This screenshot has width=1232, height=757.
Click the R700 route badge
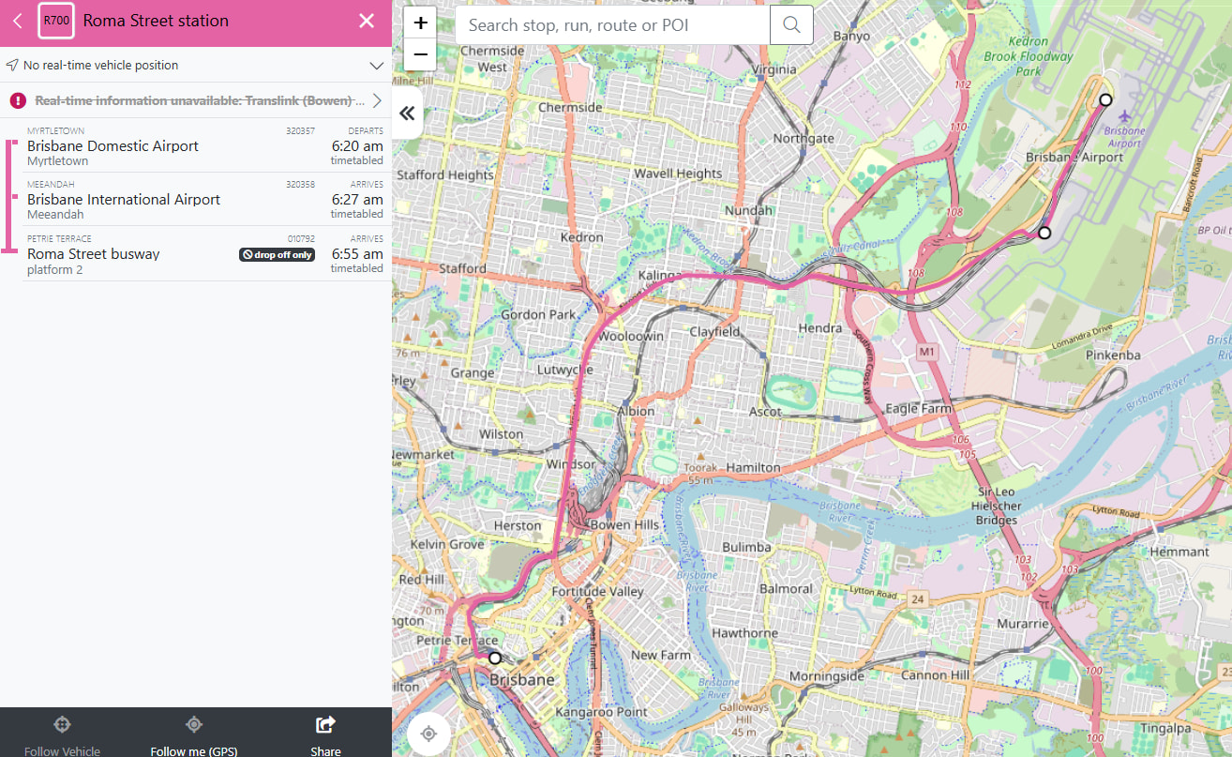56,21
